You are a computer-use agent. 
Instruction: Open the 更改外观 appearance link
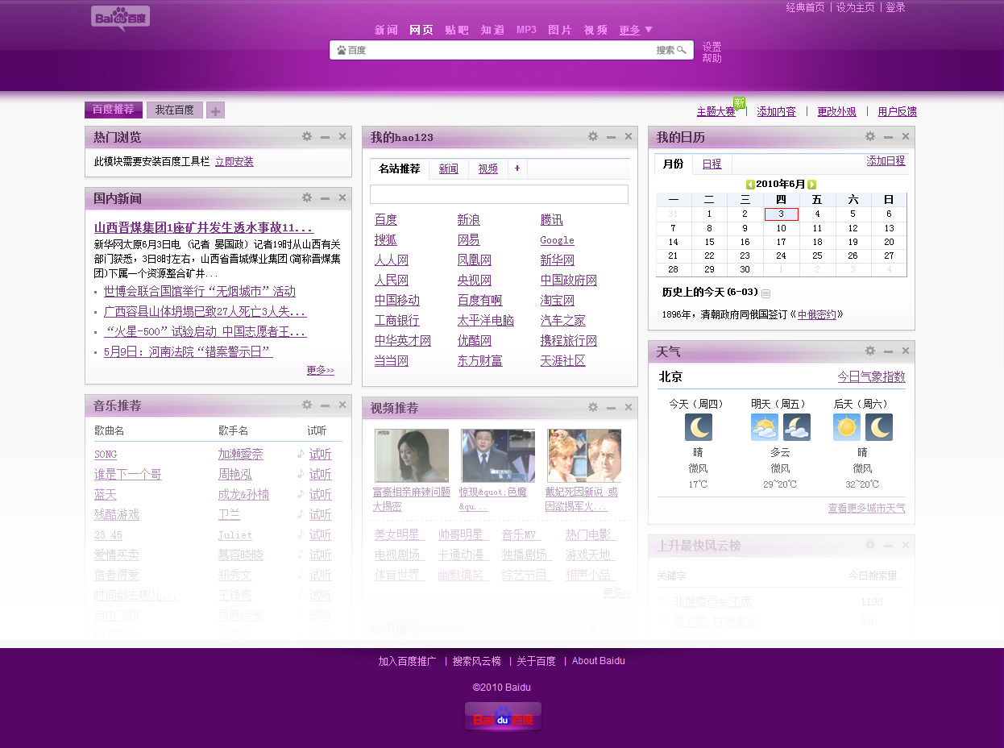(836, 111)
